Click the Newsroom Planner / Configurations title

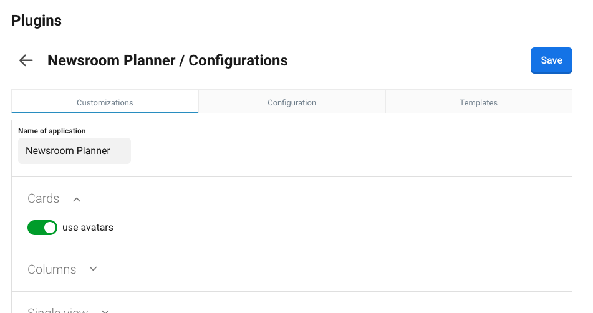point(168,60)
